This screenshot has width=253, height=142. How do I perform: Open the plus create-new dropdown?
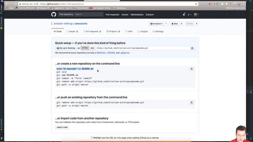[189, 15]
